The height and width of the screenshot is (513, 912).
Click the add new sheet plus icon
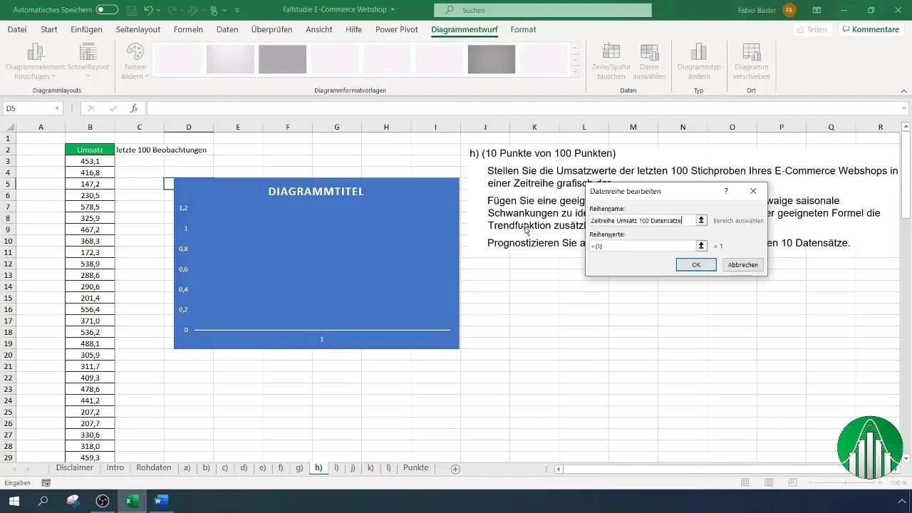point(455,469)
